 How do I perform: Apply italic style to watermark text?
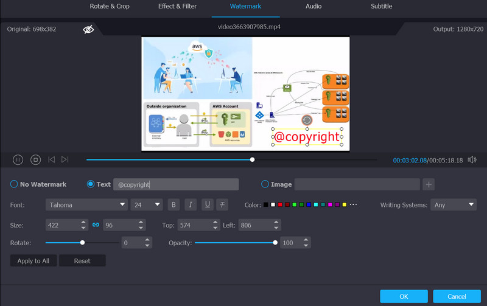tap(190, 205)
